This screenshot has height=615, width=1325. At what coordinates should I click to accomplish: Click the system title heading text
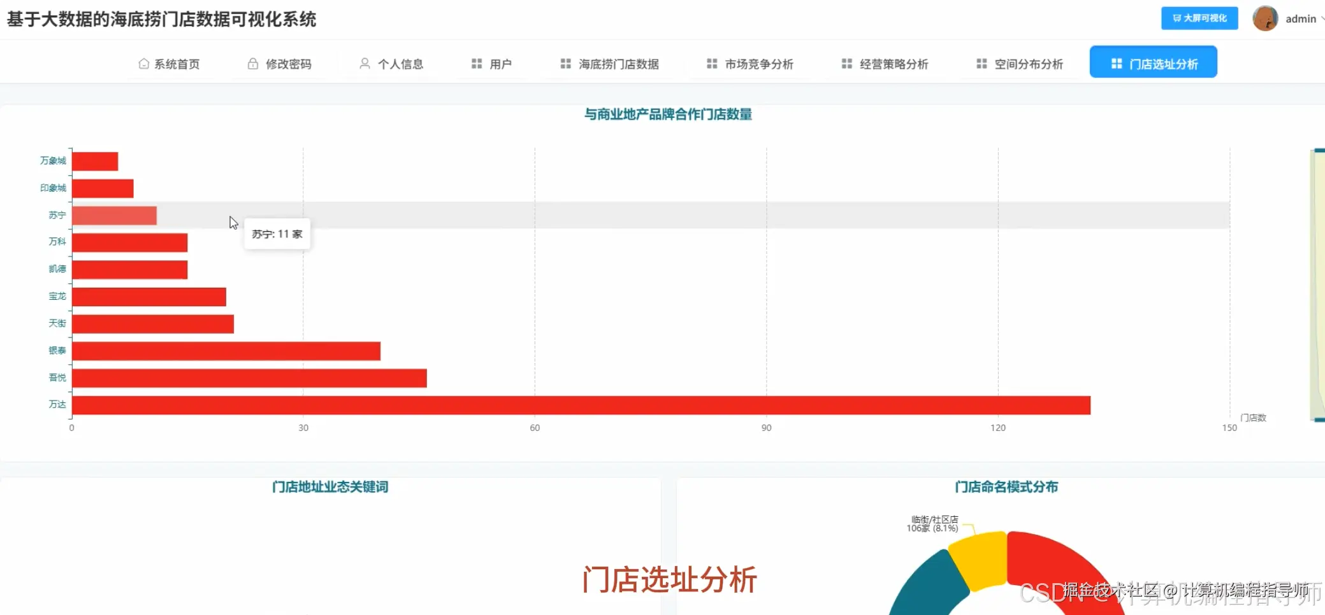click(x=161, y=19)
